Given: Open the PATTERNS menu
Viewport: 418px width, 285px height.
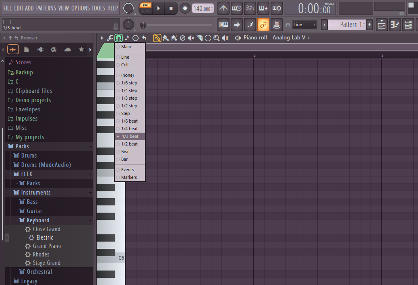Looking at the screenshot, I should click(x=46, y=8).
